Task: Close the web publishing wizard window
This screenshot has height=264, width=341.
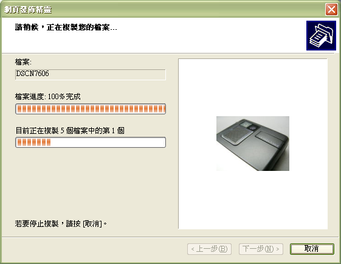Action: coord(331,10)
